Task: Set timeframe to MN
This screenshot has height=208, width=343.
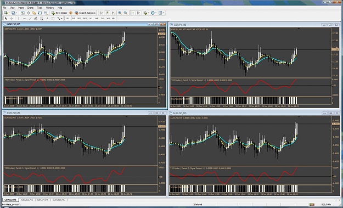Action: 114,18
